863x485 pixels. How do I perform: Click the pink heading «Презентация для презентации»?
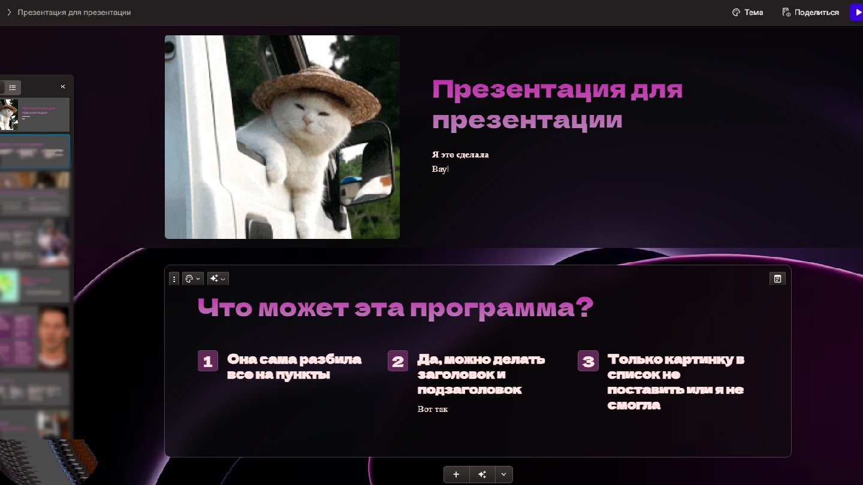(x=557, y=105)
